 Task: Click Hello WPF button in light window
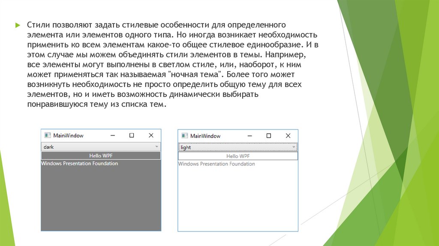pyautogui.click(x=238, y=156)
